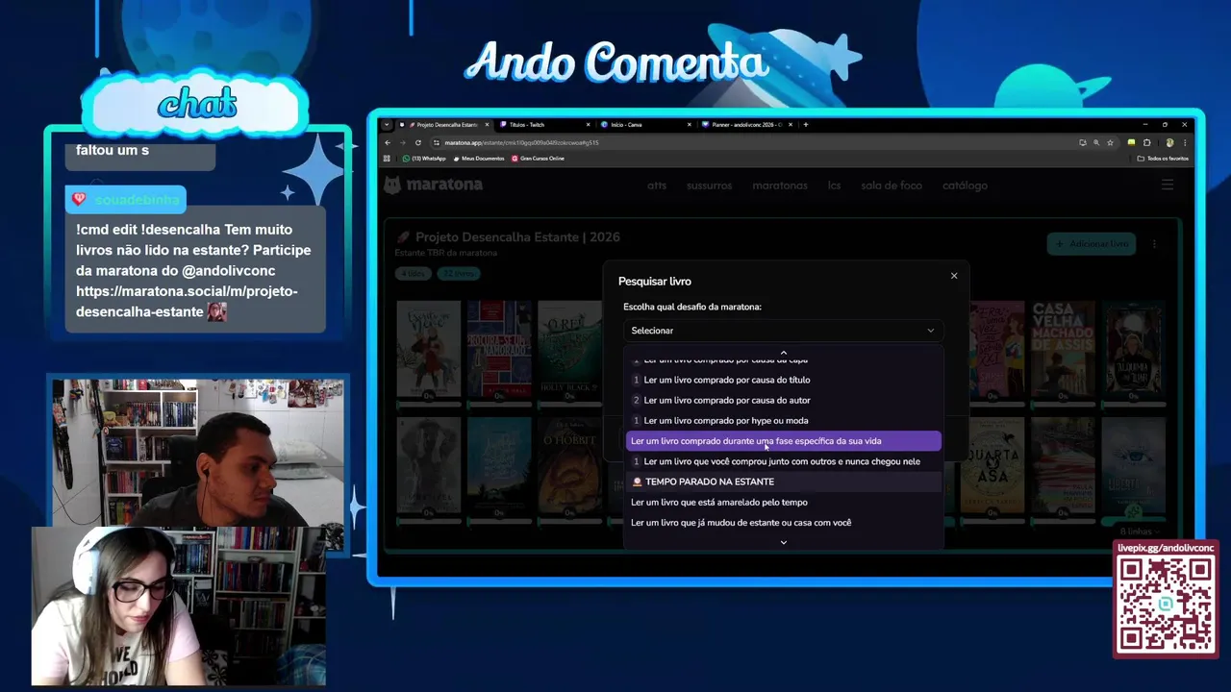Open the Casa Velha book cover
The width and height of the screenshot is (1231, 692).
click(x=1063, y=347)
